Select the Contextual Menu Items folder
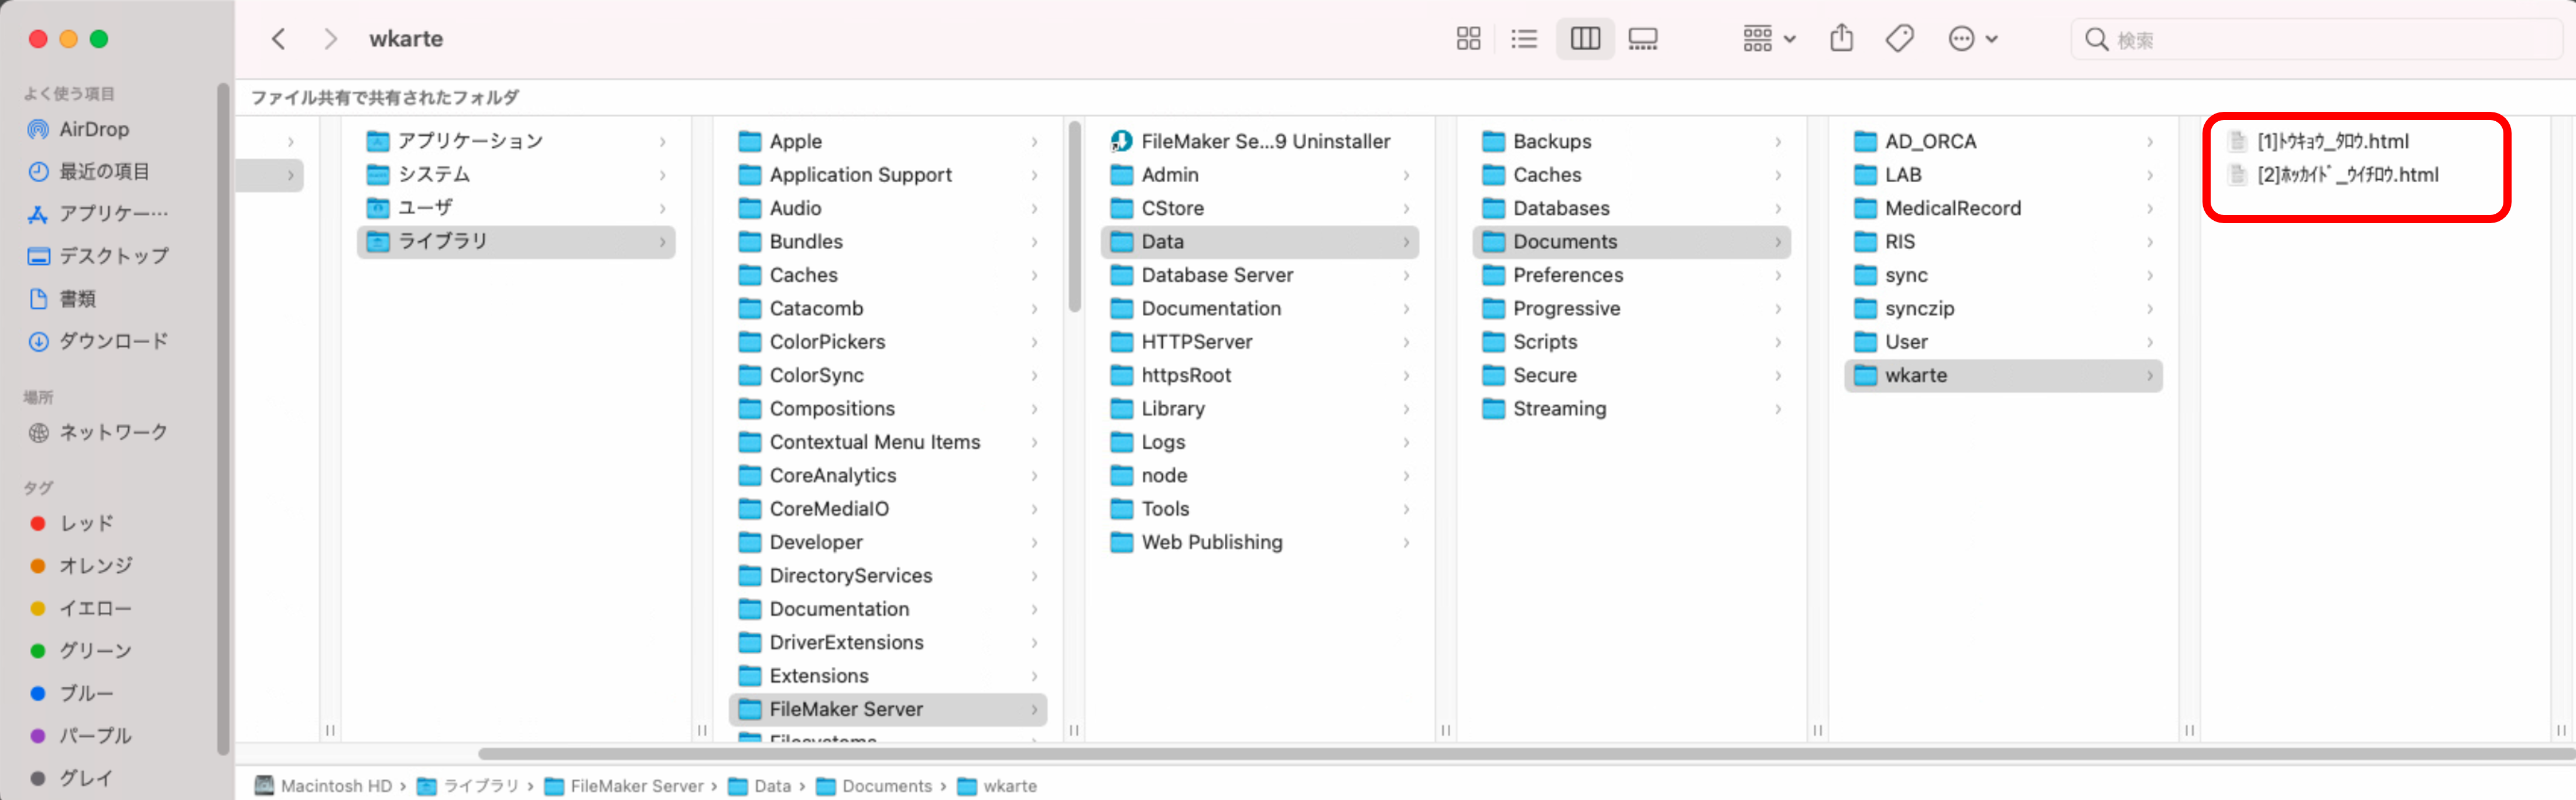Image resolution: width=2576 pixels, height=800 pixels. coord(888,442)
